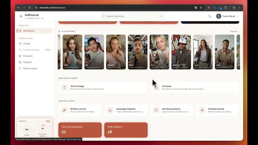Click the blue tag extension icon
Image resolution: width=258 pixels, height=145 pixels.
214,7
